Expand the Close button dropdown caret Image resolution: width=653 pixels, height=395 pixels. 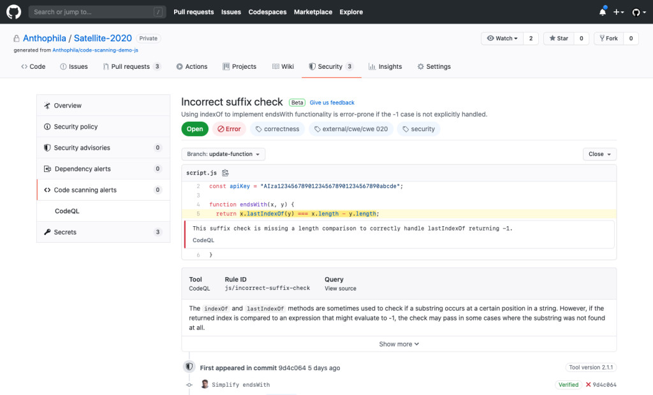pos(608,154)
